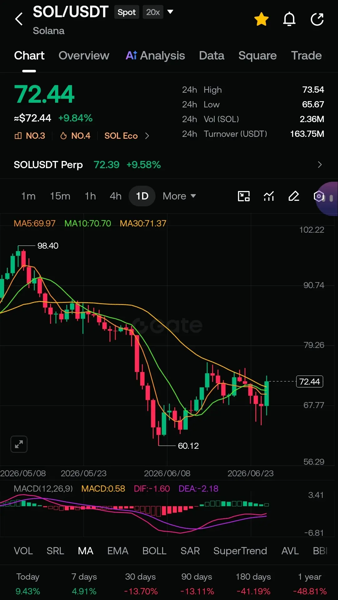
Task: Open SOLUSDT Perp contract row
Action: point(169,165)
